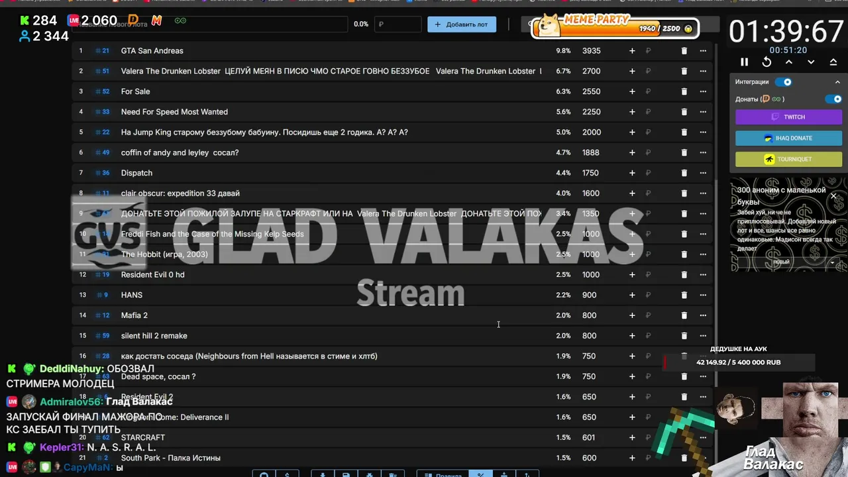
Task: Increase timer with the up chevron
Action: click(789, 62)
